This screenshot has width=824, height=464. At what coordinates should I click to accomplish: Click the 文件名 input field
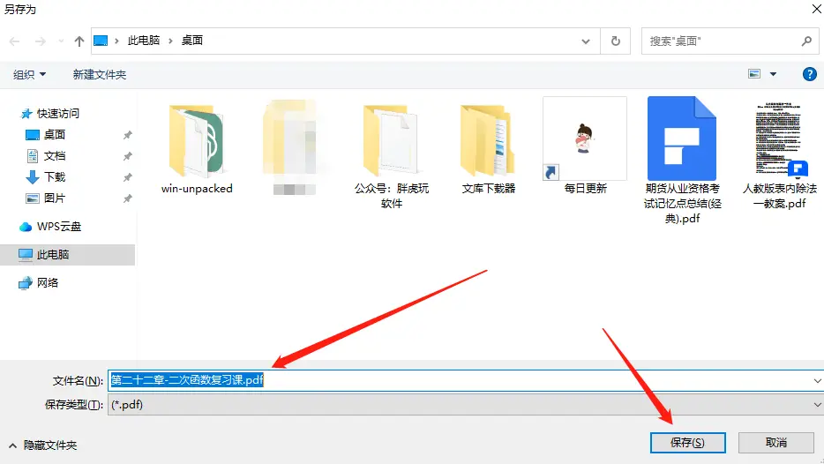pyautogui.click(x=461, y=380)
